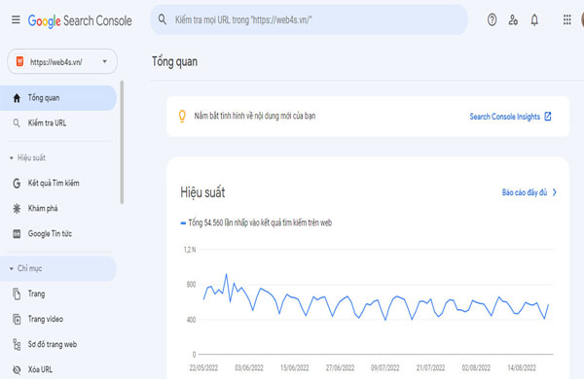Click the blue clicks legend marker
Viewport: 584px width, 379px height.
pos(183,224)
